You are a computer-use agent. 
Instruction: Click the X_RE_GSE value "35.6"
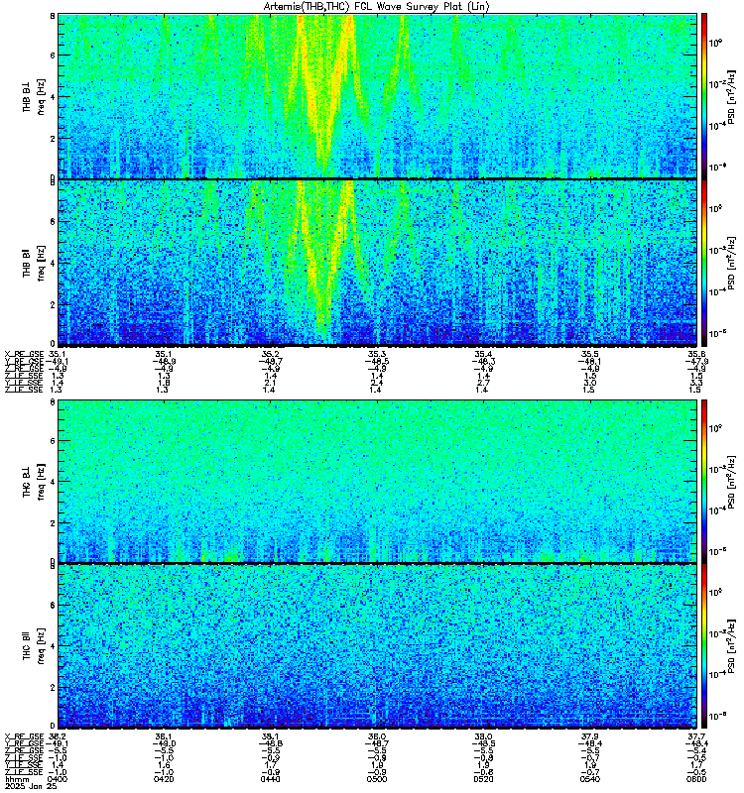[697, 354]
